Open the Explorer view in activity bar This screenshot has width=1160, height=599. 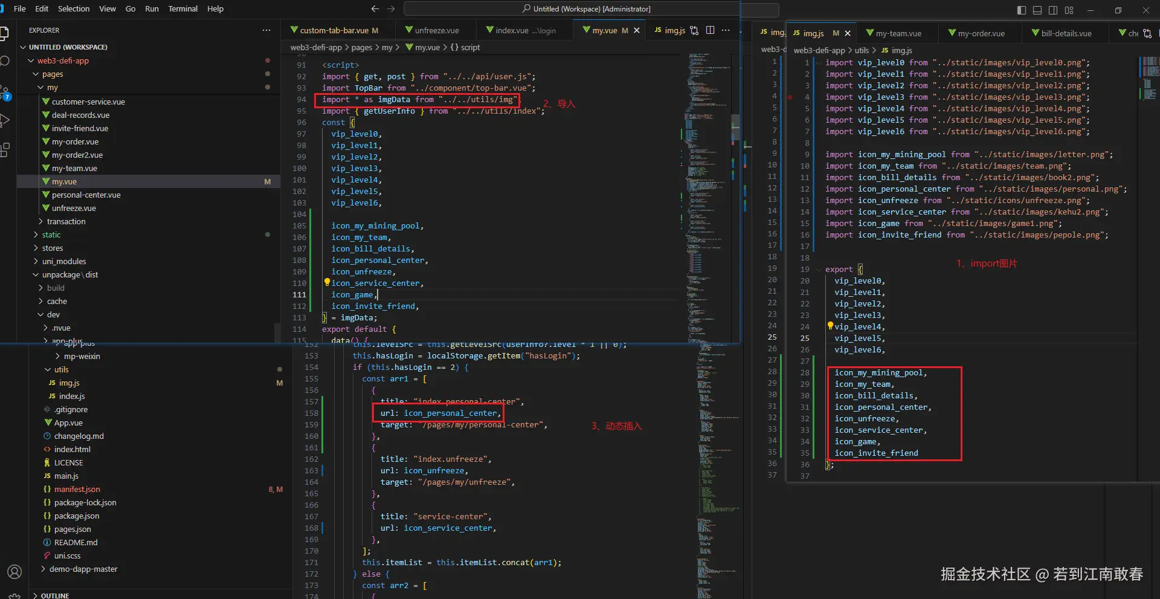(x=4, y=33)
